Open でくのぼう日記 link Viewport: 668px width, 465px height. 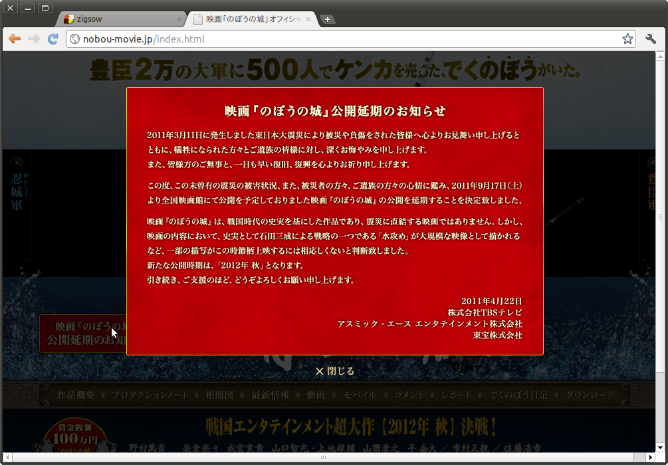coord(518,395)
